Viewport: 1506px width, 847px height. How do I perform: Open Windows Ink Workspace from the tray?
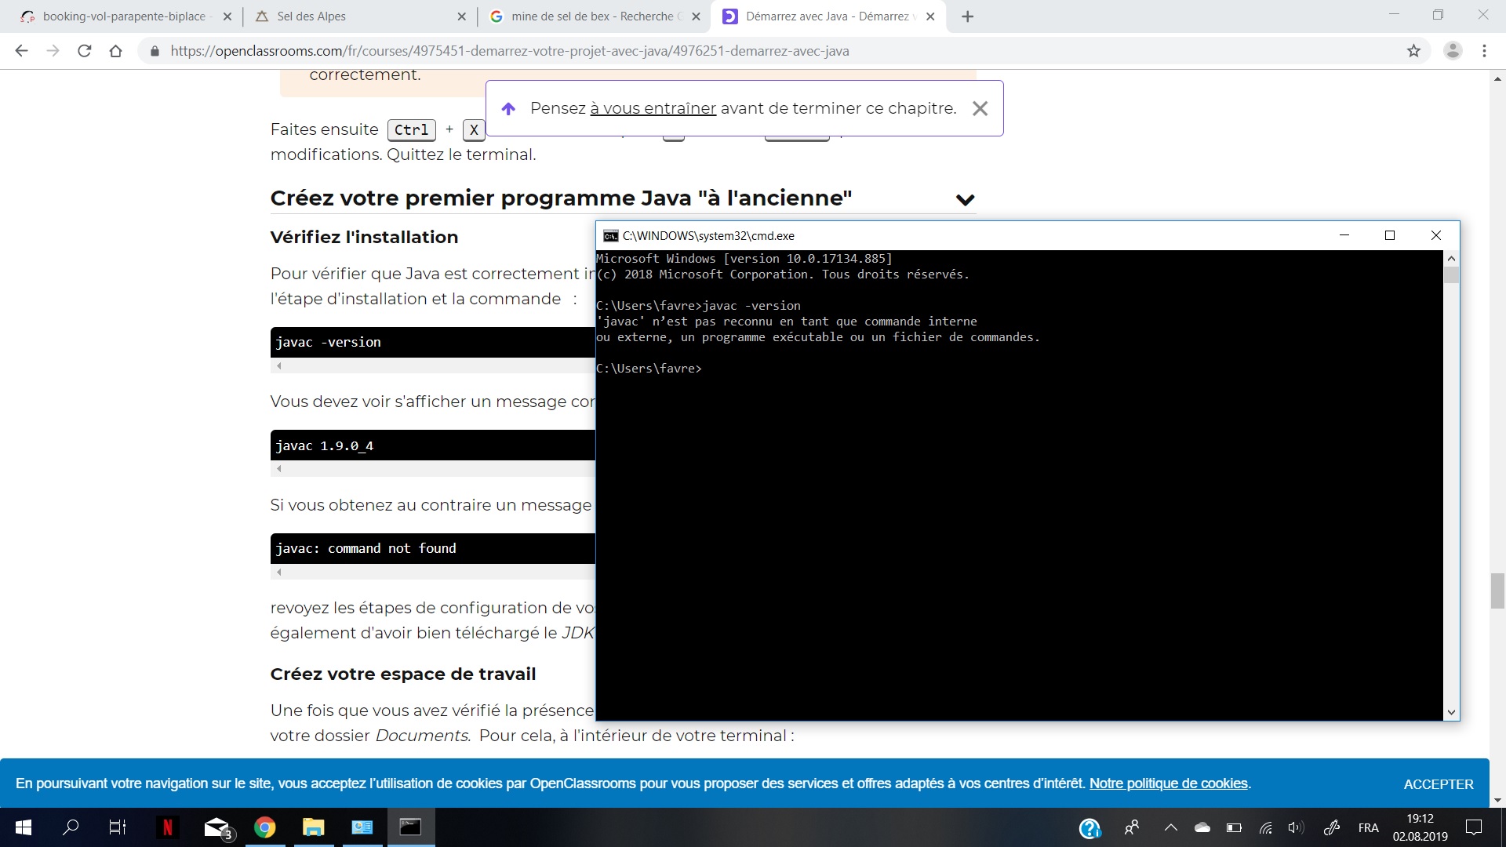pos(1332,827)
